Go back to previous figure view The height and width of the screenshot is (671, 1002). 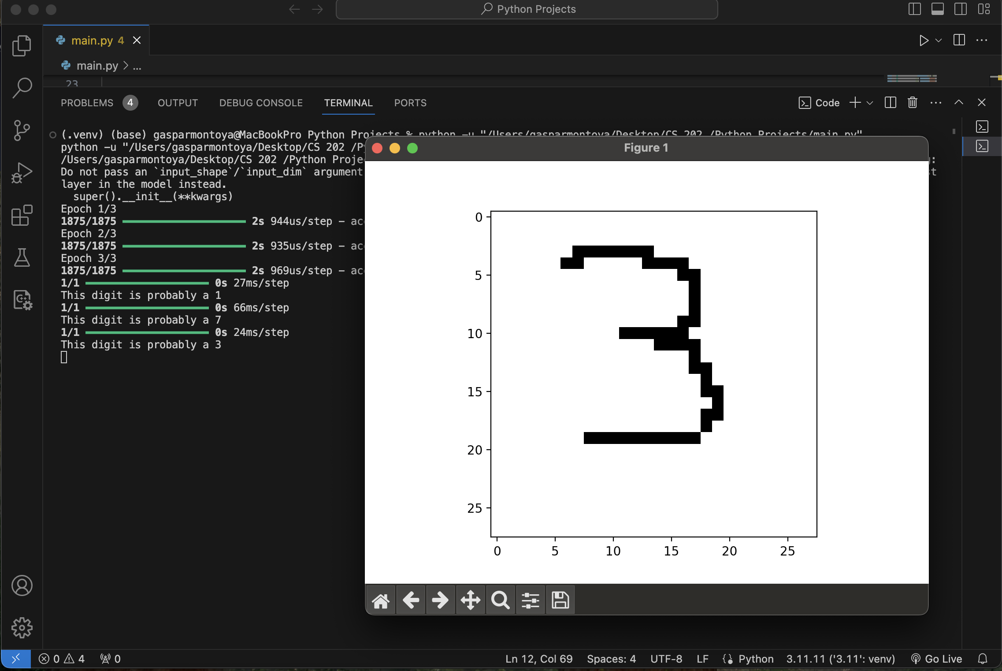411,600
